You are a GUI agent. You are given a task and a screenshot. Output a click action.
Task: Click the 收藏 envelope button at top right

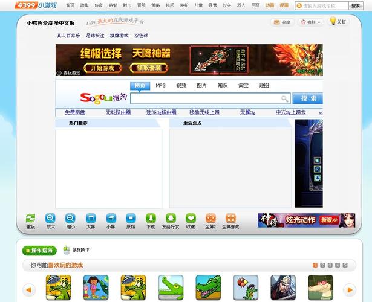(282, 22)
